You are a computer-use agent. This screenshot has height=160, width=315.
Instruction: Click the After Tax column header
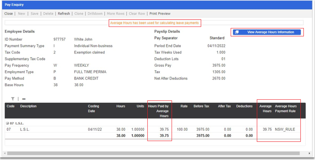click(224, 106)
